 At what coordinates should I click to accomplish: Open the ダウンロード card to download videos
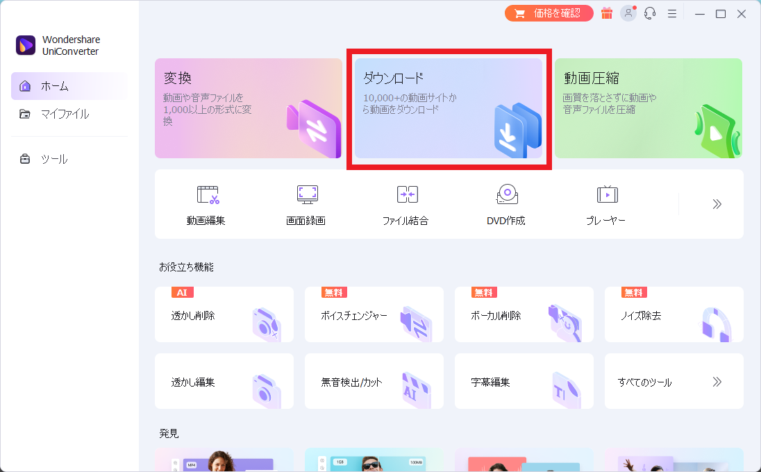[449, 108]
